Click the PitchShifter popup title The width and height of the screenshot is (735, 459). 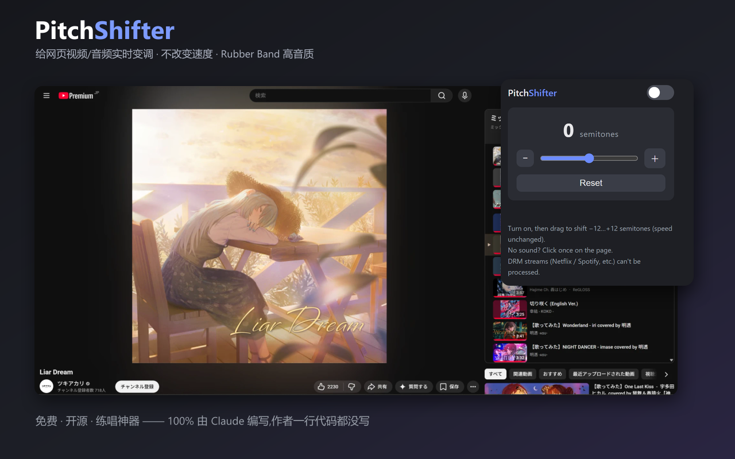(532, 93)
